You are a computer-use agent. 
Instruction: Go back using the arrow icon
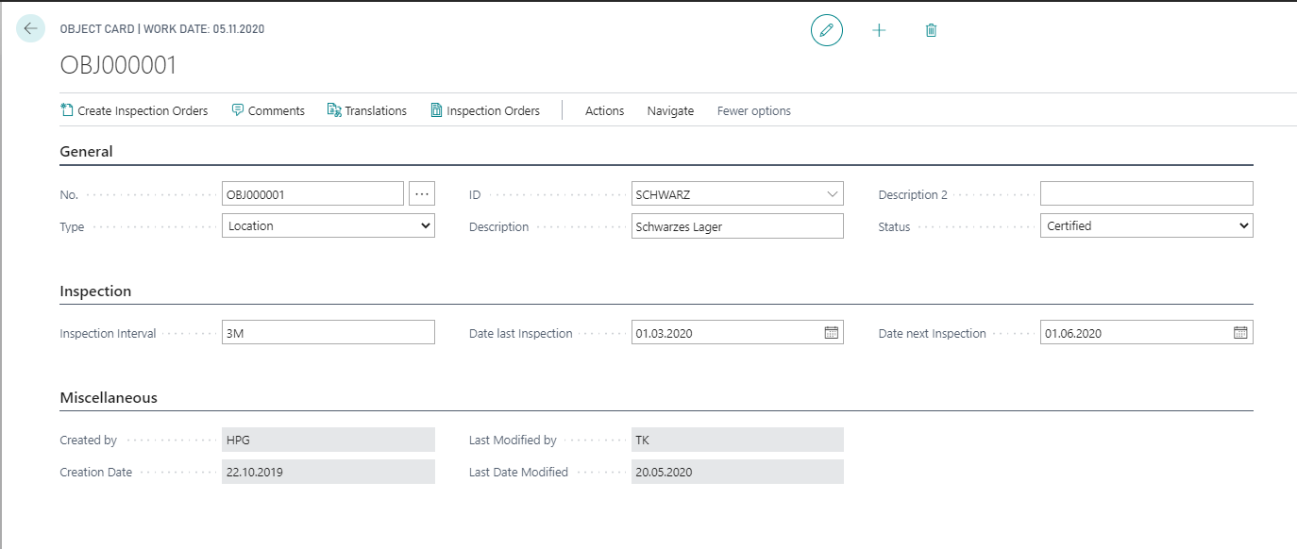coord(30,29)
